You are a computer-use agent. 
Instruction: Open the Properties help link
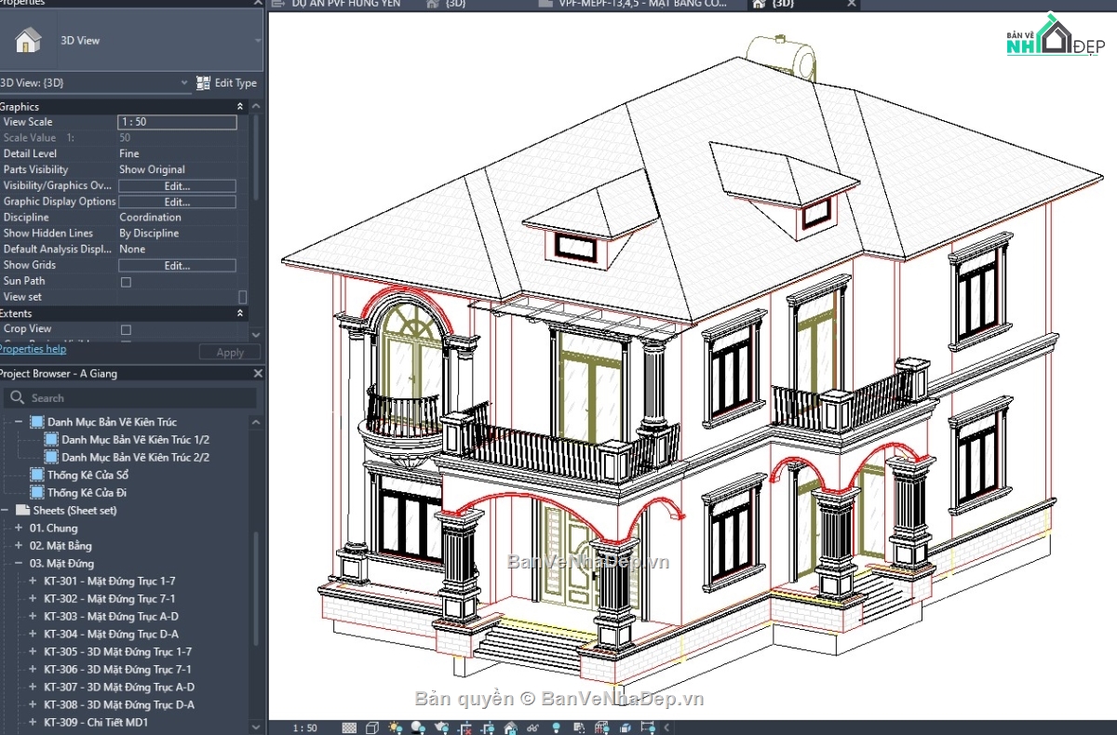33,349
